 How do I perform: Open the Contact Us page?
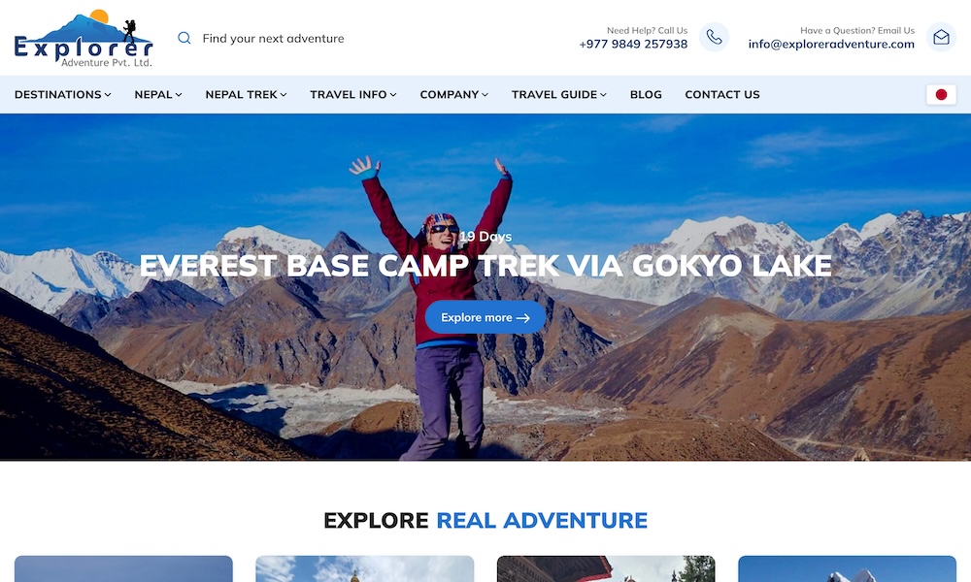(x=722, y=95)
